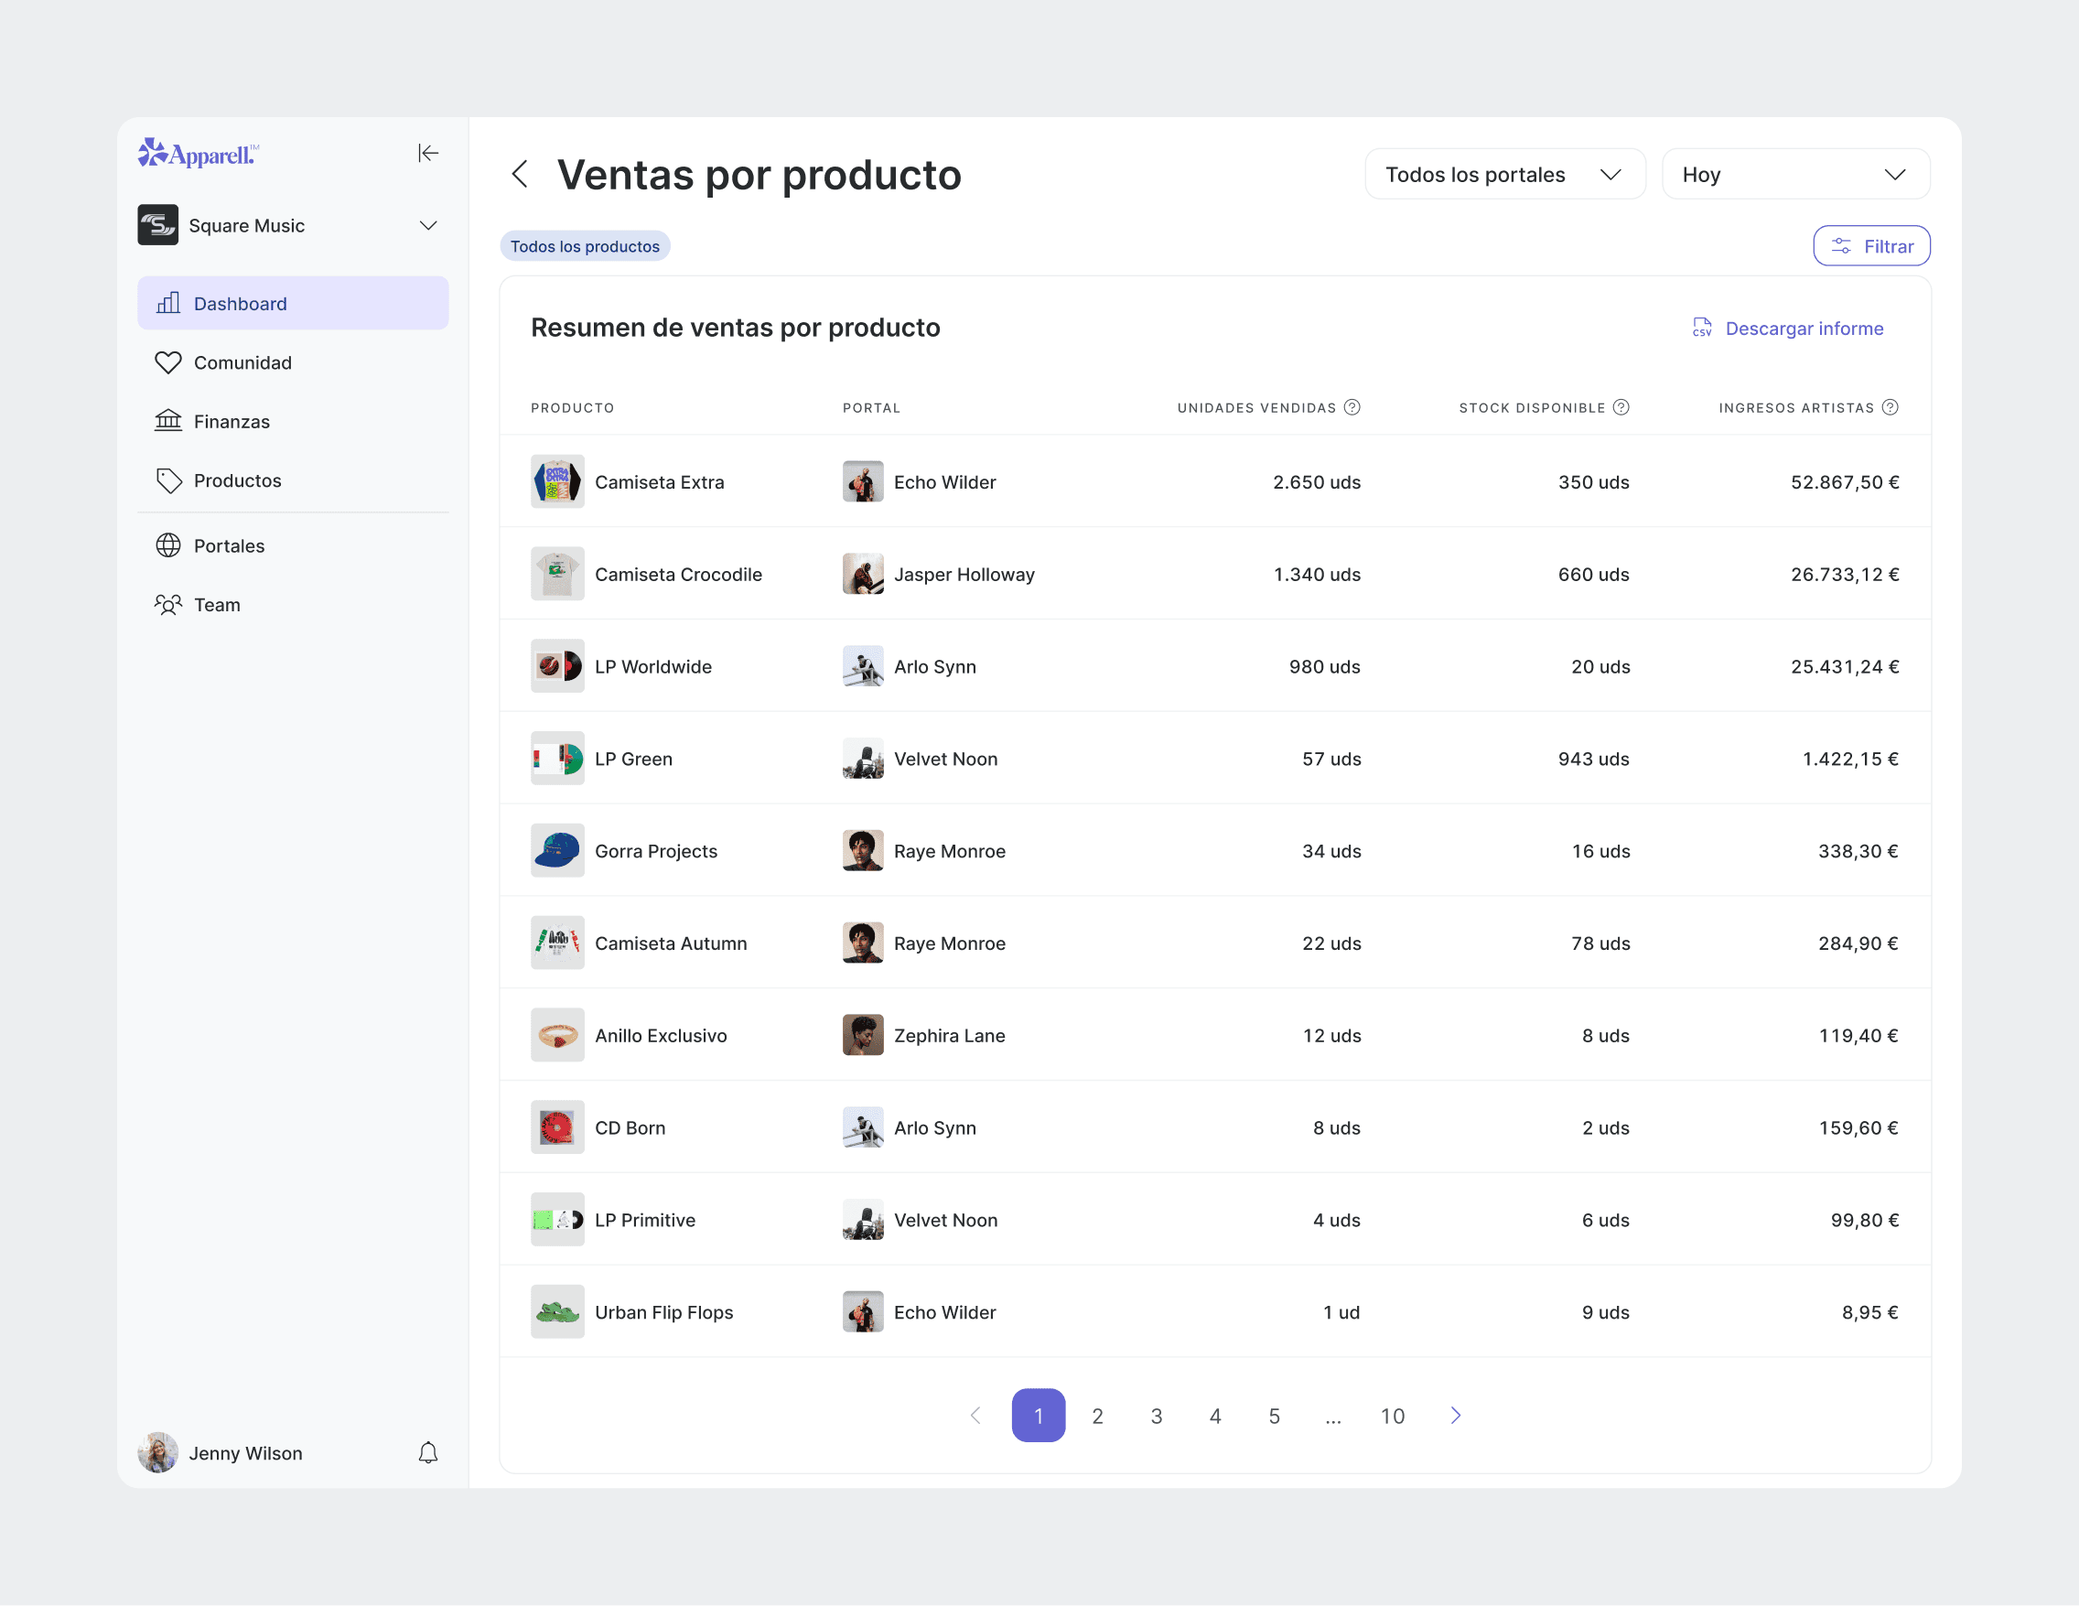Click the back arrow beside Ventas por producto
2079x1606 pixels.
coord(520,174)
